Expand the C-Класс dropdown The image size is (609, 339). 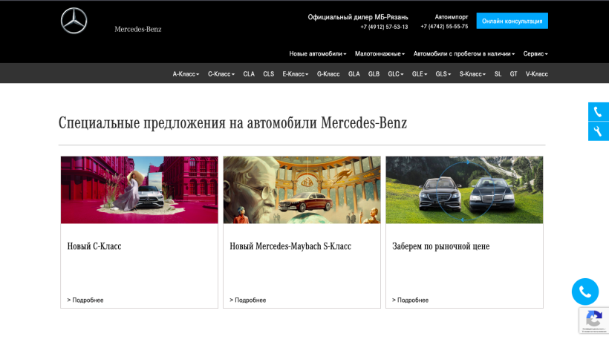221,73
